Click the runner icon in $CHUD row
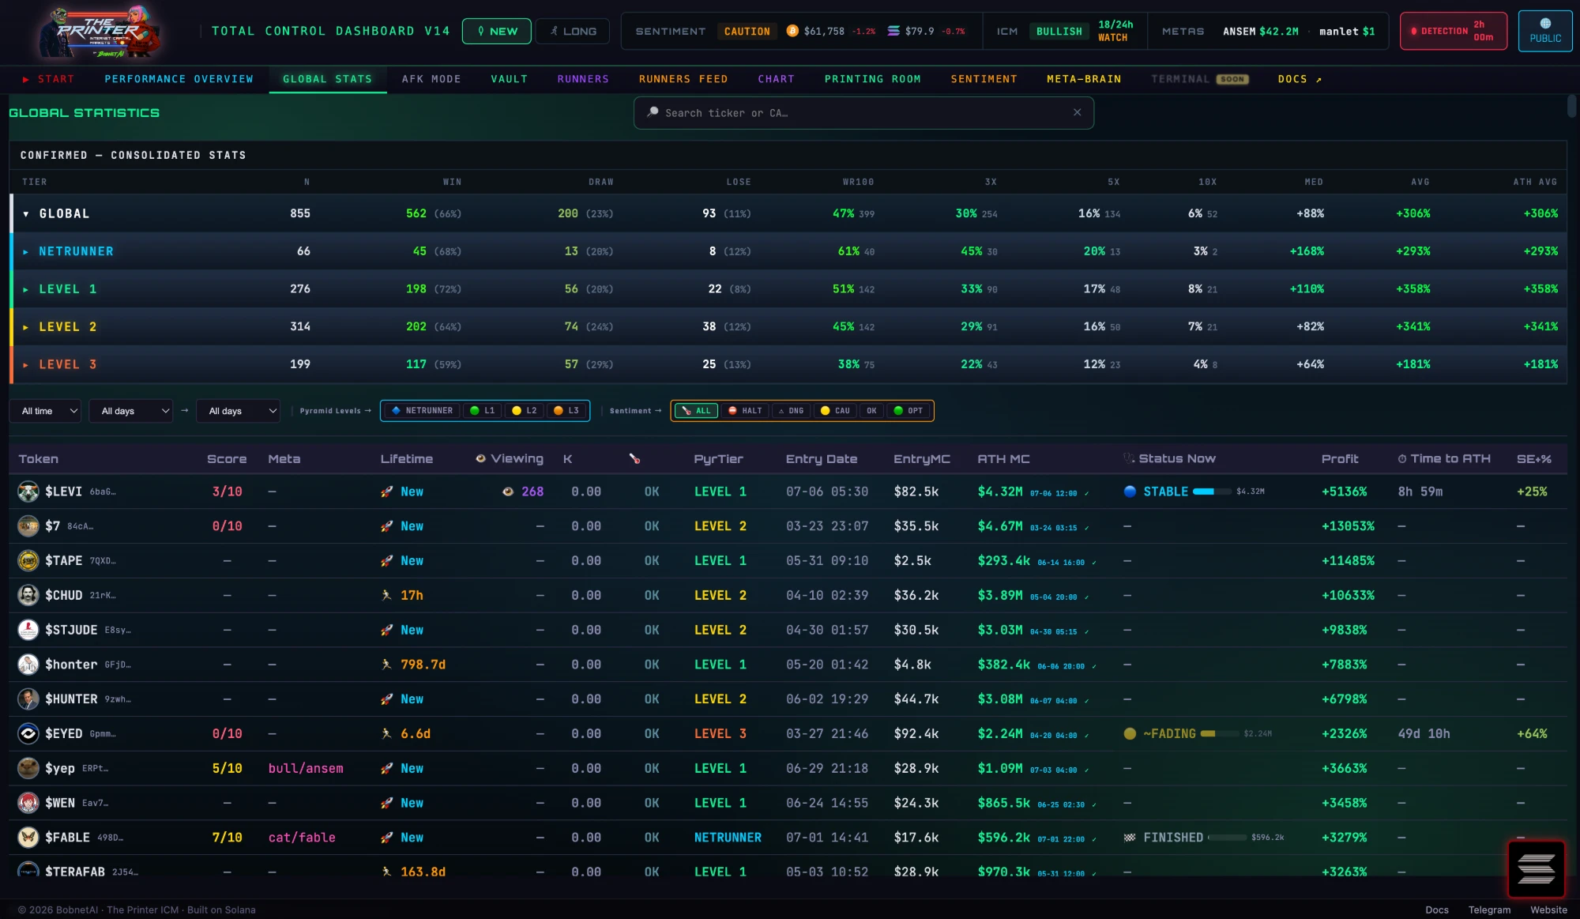 tap(386, 595)
